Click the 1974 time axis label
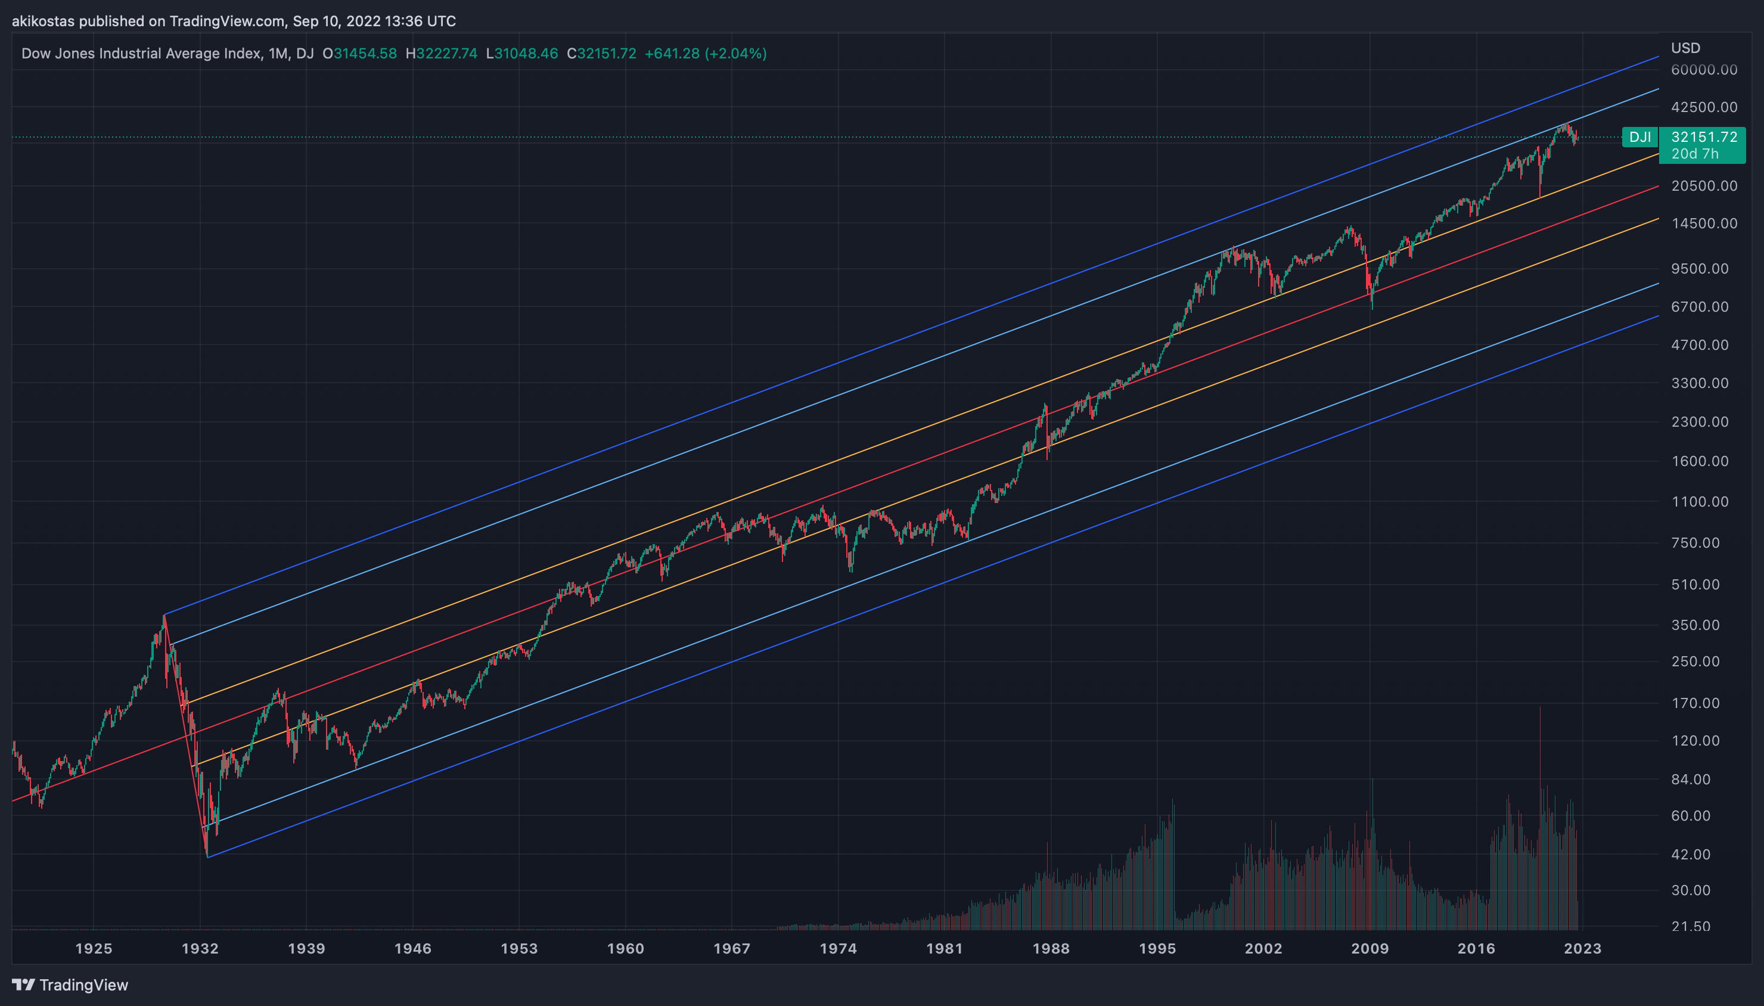1764x1006 pixels. click(838, 948)
